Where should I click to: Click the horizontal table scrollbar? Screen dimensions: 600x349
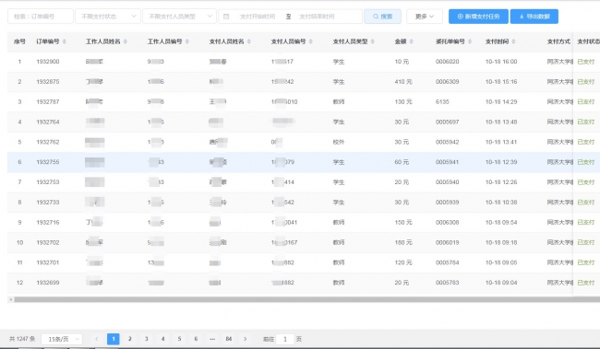click(306, 300)
